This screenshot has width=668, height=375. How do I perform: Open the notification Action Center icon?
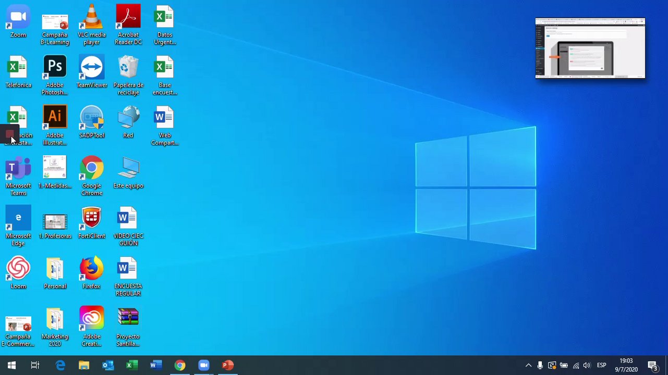click(x=652, y=366)
